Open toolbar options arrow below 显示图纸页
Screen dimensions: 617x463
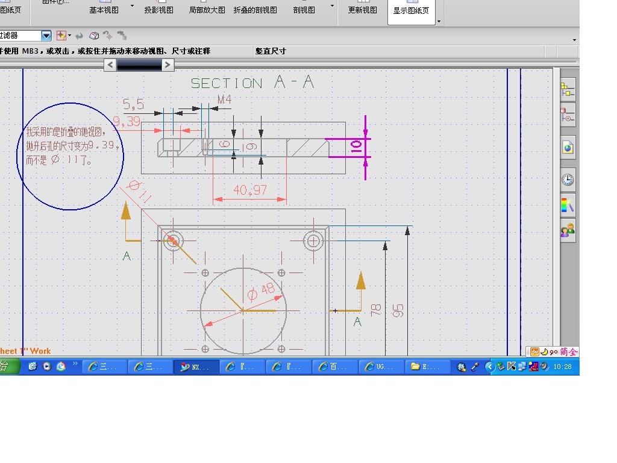pyautogui.click(x=439, y=21)
